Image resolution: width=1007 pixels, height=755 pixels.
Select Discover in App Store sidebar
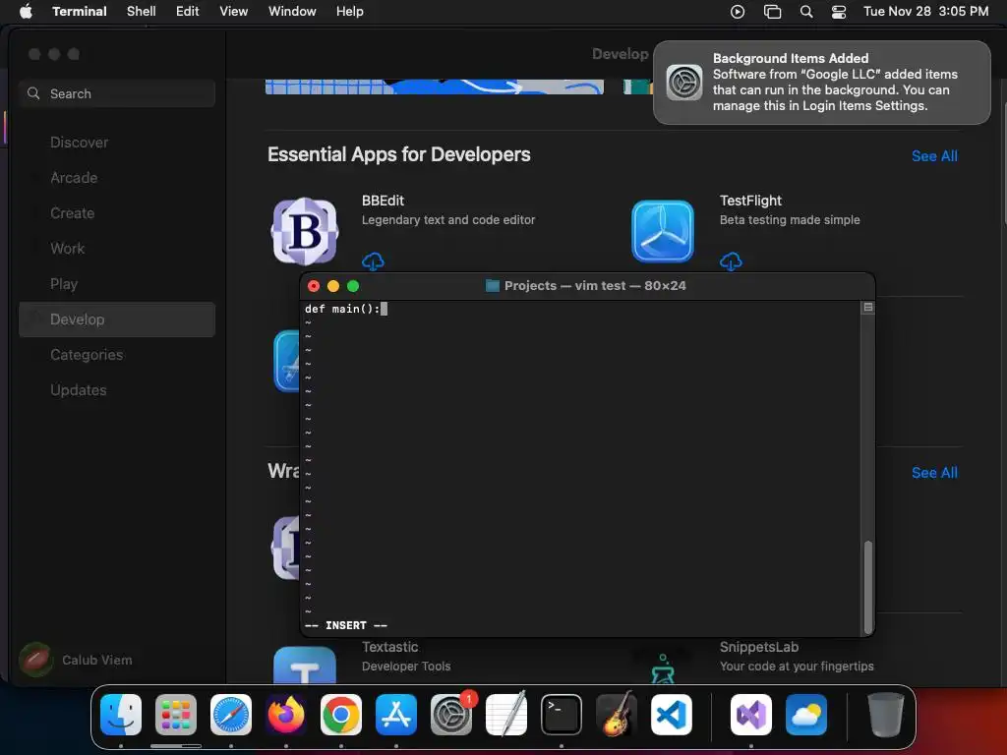[117, 143]
